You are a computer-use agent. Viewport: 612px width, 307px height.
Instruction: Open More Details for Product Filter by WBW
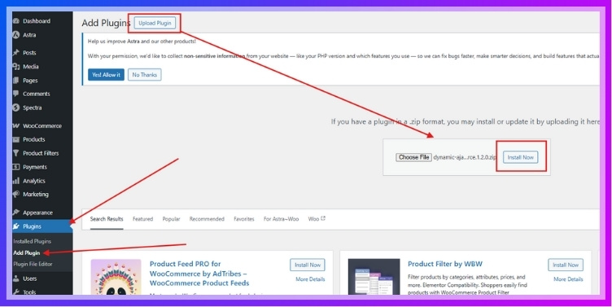pos(568,279)
